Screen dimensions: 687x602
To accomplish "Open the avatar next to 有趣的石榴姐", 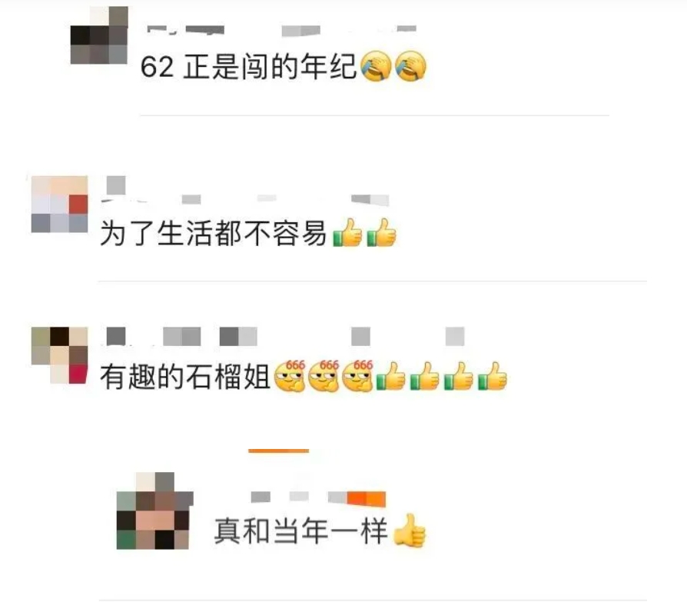I will tap(60, 354).
